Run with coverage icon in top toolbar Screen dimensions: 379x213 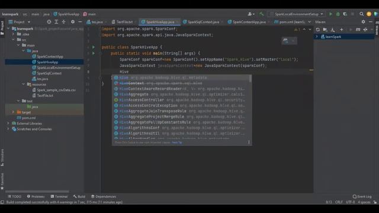point(345,14)
